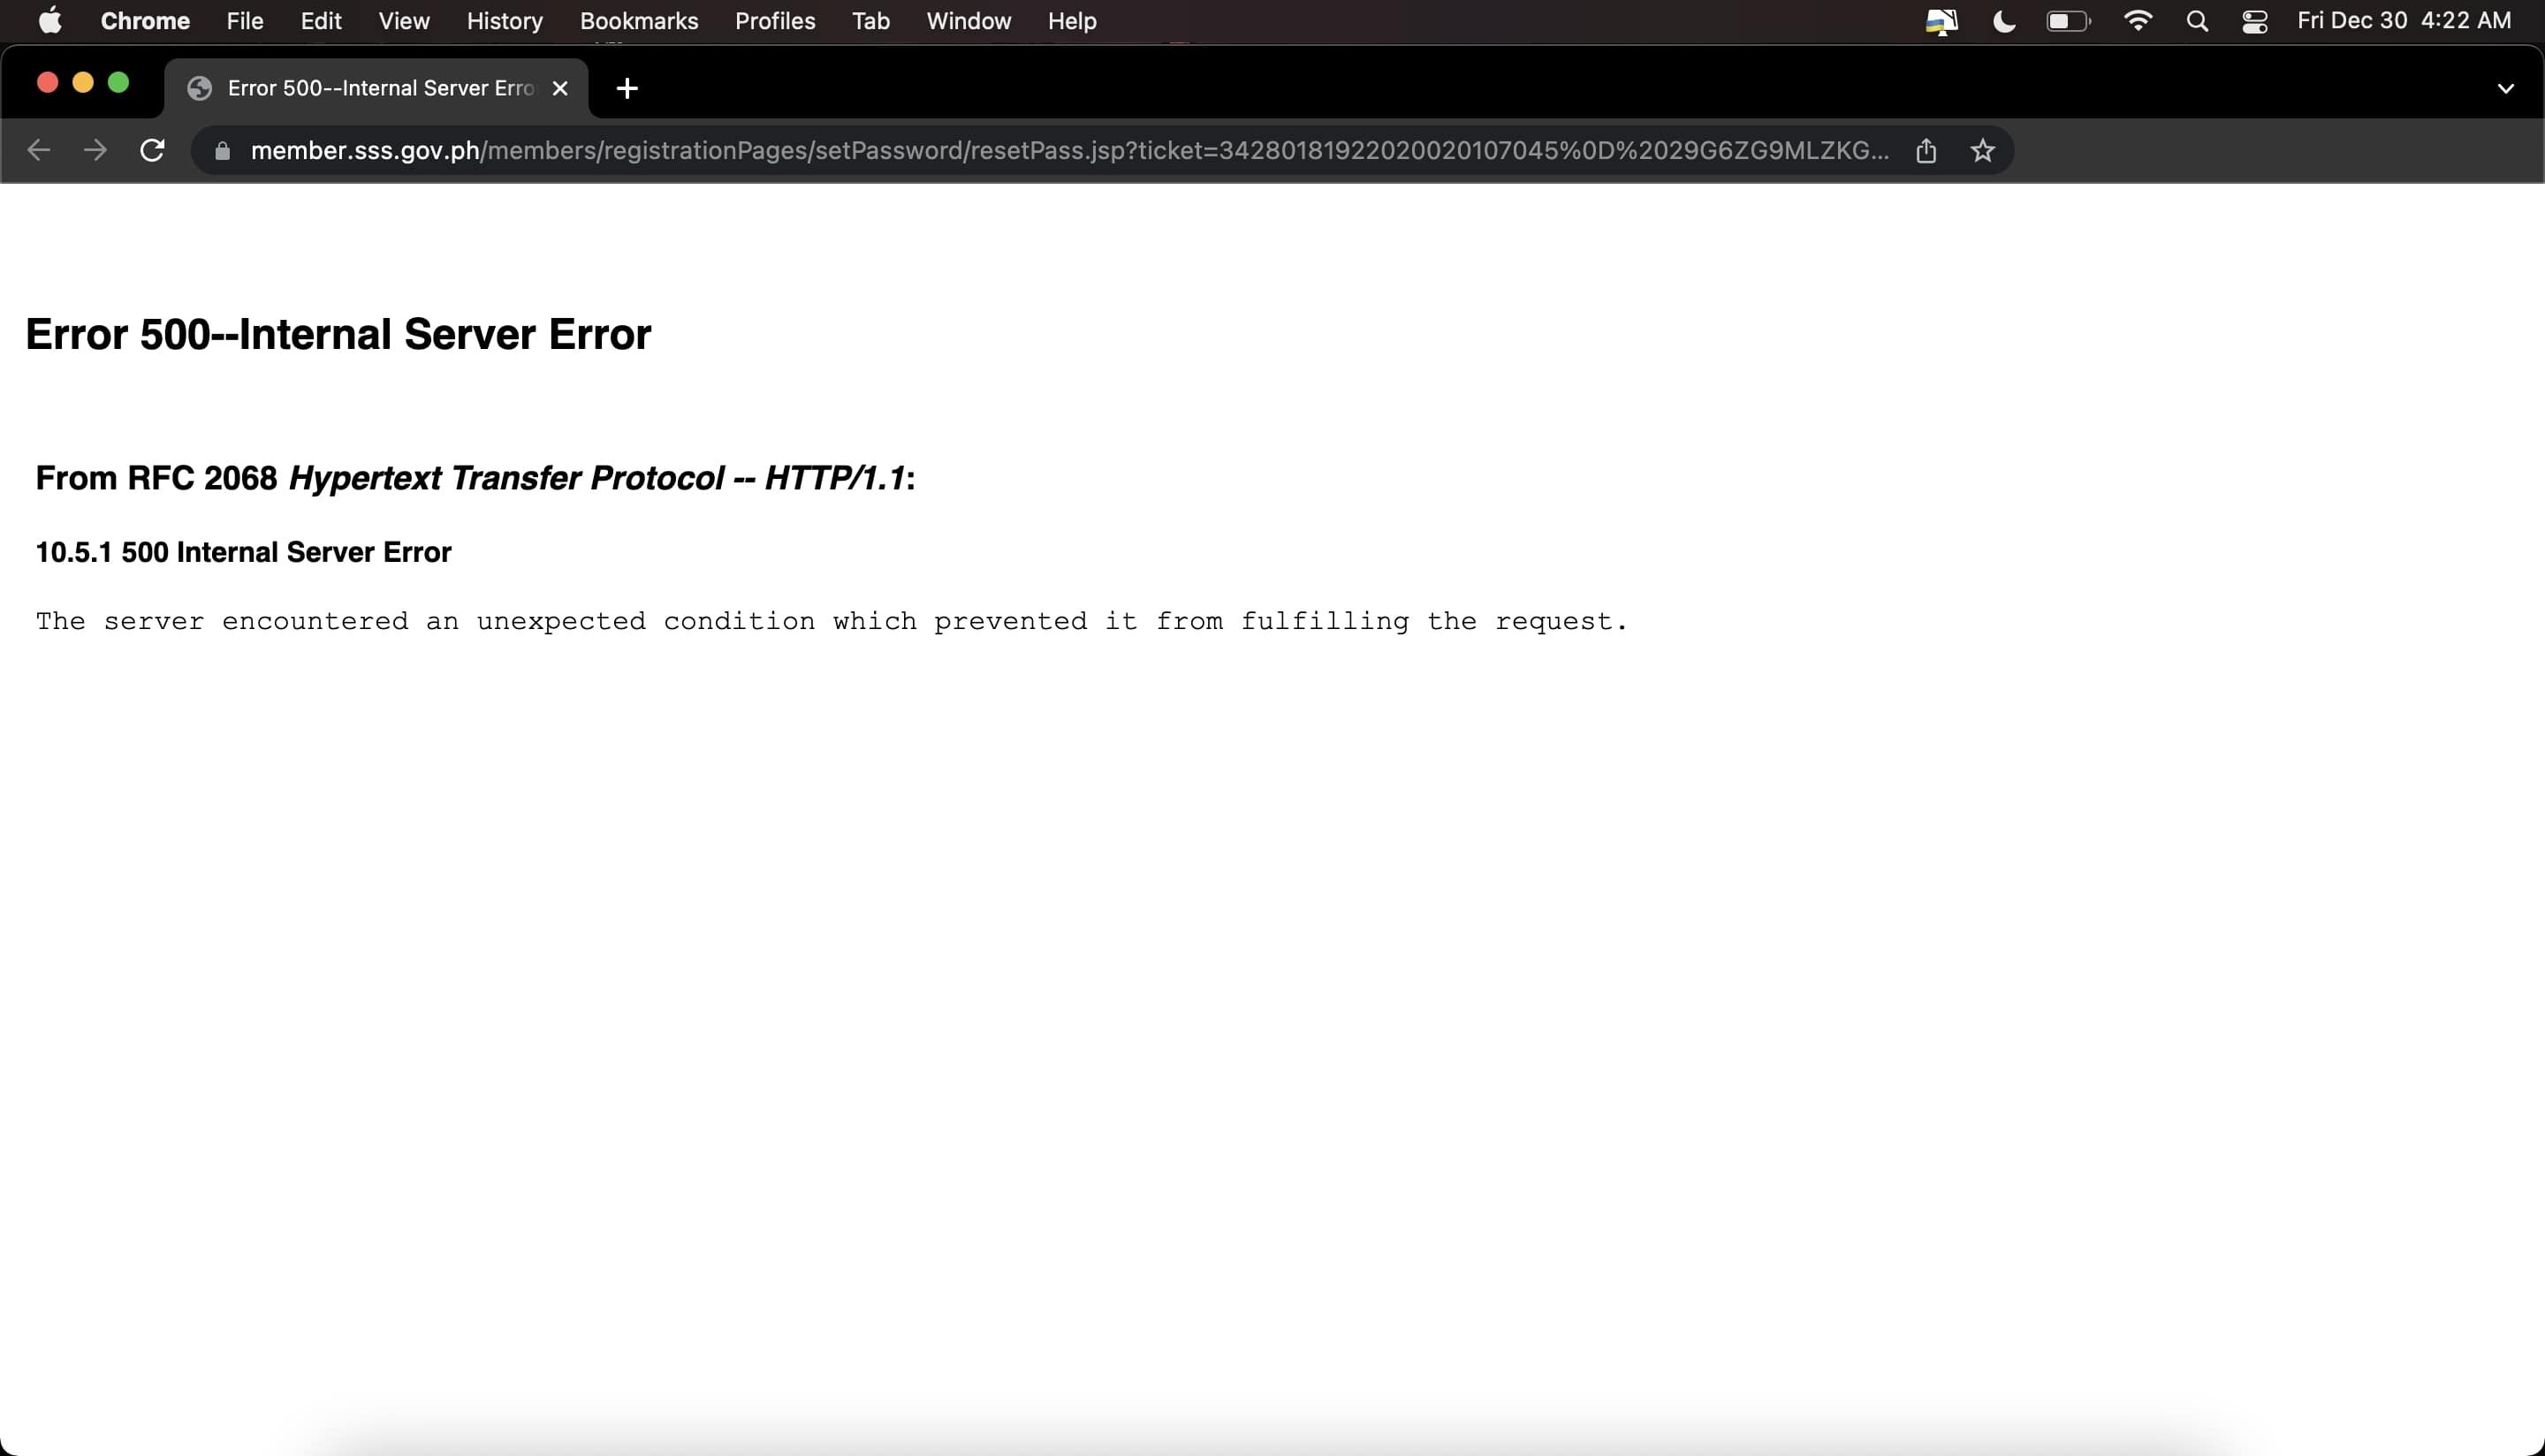Click the Chrome back navigation arrow
2545x1456 pixels.
pos(39,150)
